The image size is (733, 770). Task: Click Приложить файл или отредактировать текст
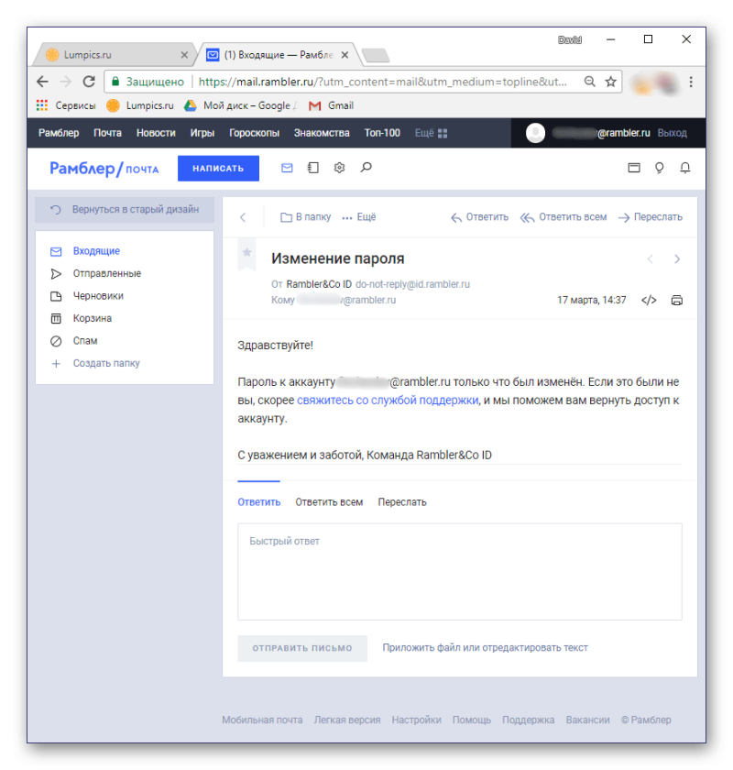tap(485, 648)
